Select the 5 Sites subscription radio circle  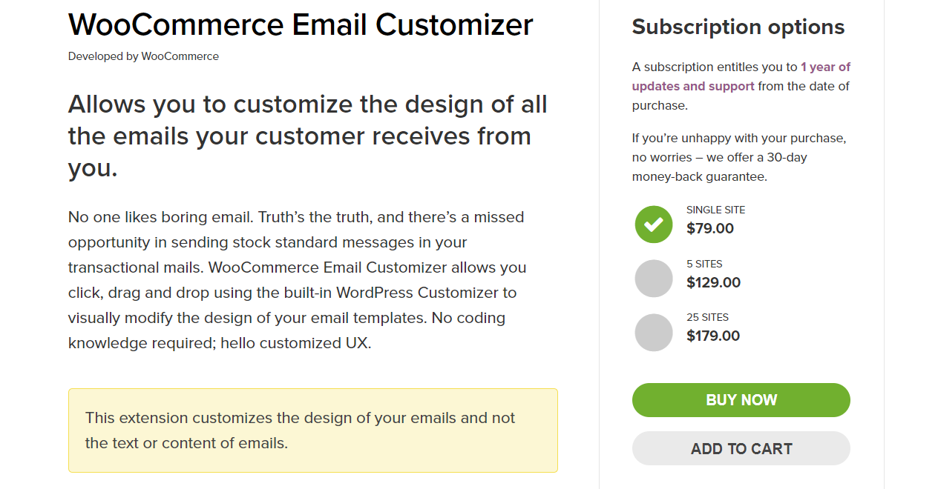(654, 278)
